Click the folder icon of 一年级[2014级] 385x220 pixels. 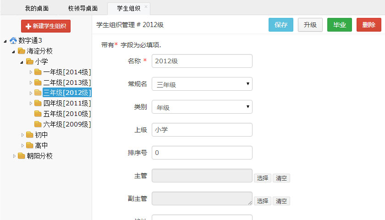coord(38,71)
